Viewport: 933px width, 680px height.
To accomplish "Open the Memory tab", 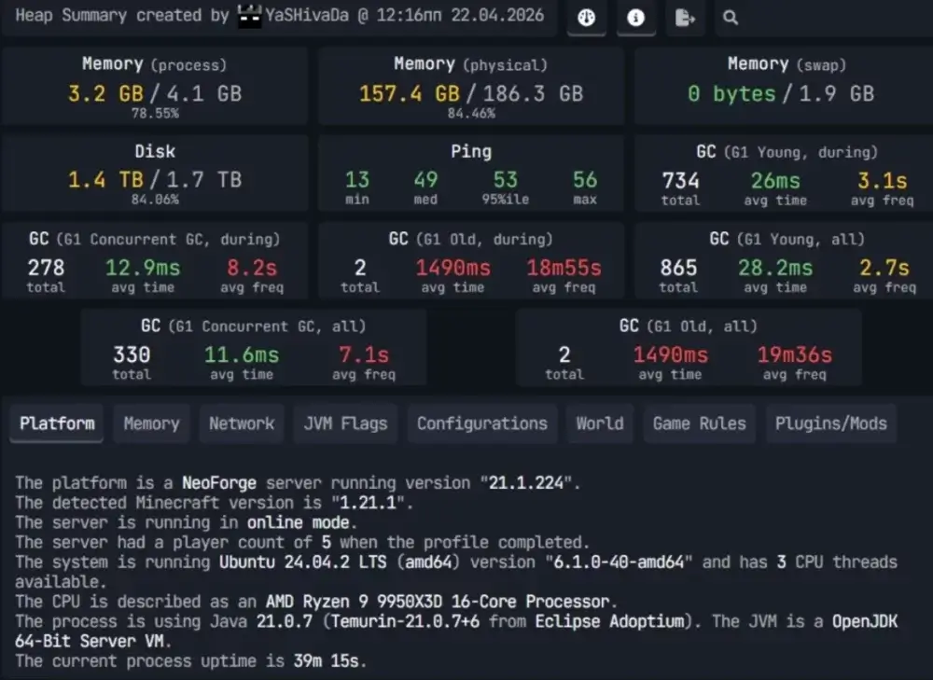I will click(151, 423).
